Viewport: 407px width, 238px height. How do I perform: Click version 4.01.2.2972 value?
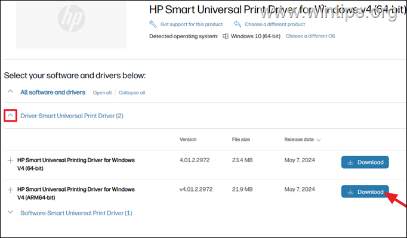tap(195, 160)
